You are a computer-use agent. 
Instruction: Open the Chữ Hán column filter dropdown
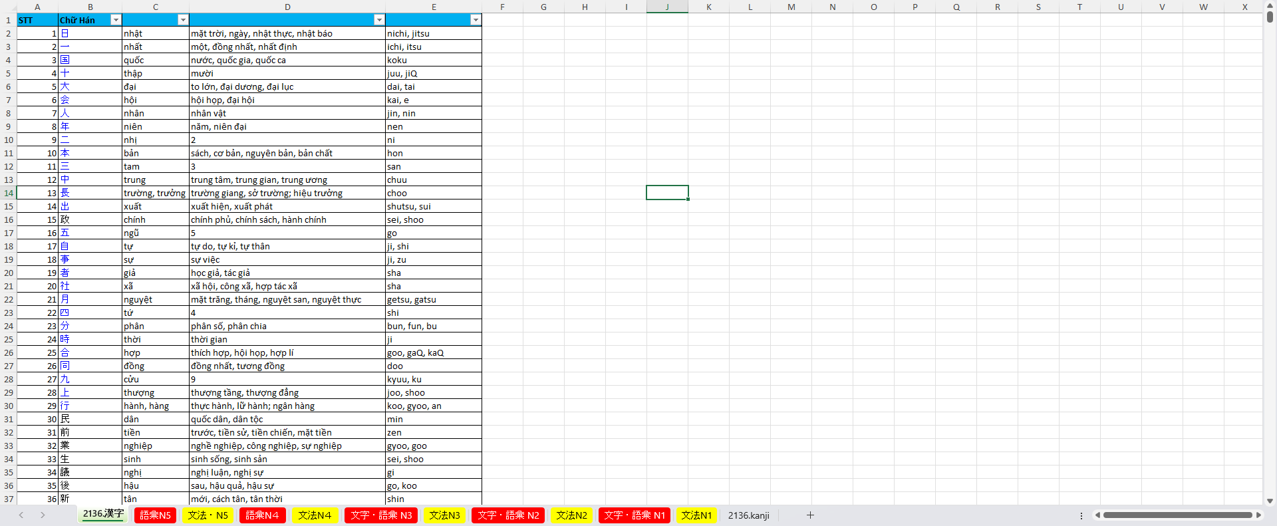pyautogui.click(x=116, y=20)
